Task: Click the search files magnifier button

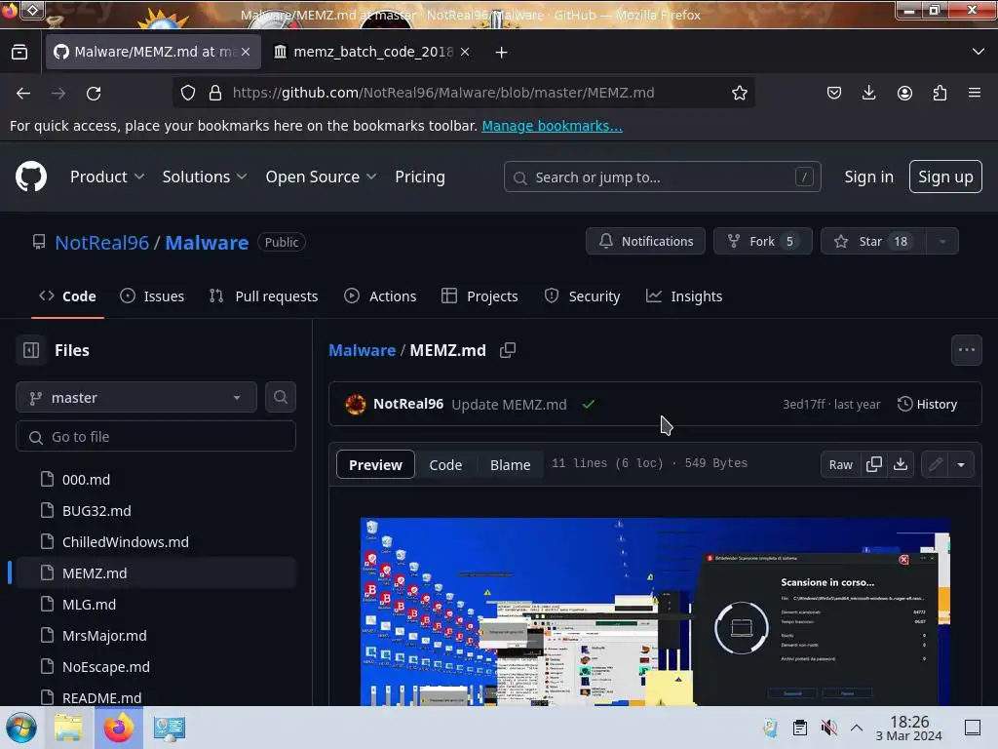Action: [x=281, y=398]
